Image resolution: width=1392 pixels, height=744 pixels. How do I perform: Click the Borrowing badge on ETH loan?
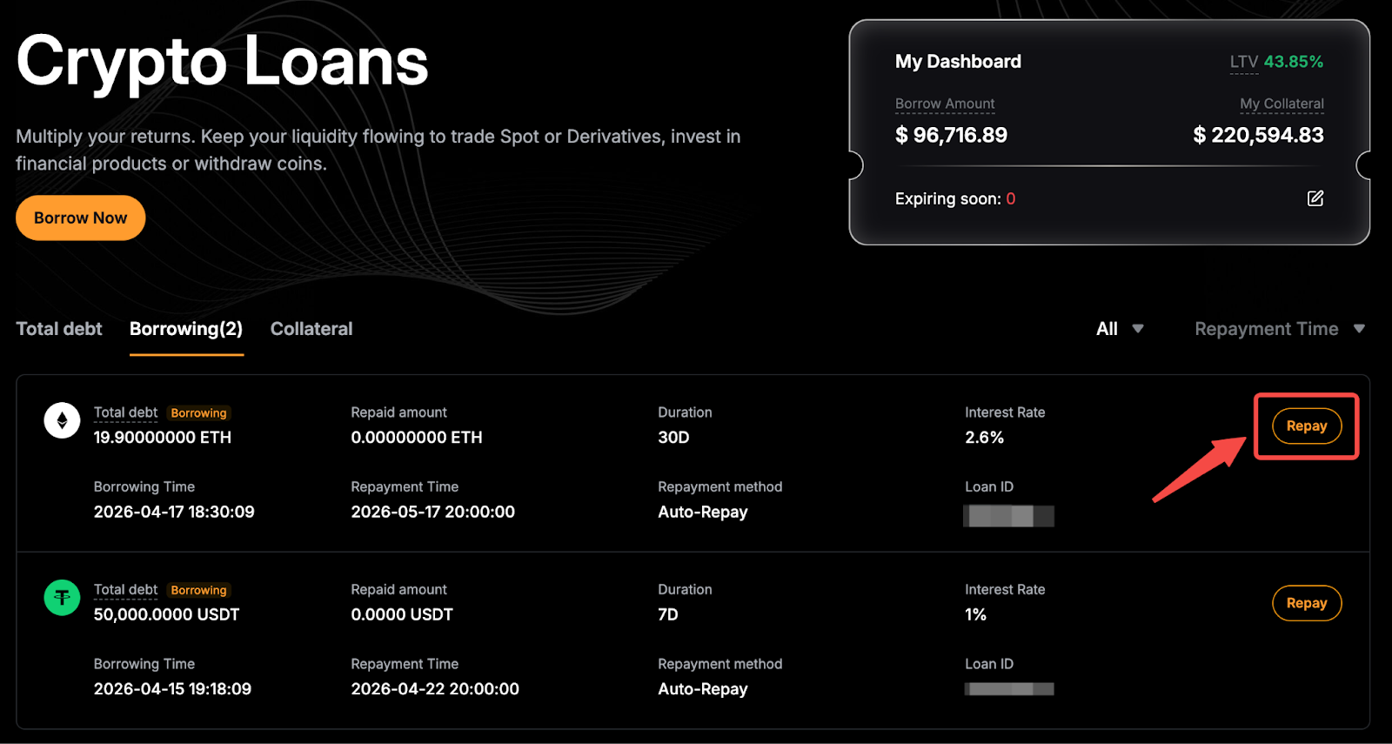coord(198,413)
